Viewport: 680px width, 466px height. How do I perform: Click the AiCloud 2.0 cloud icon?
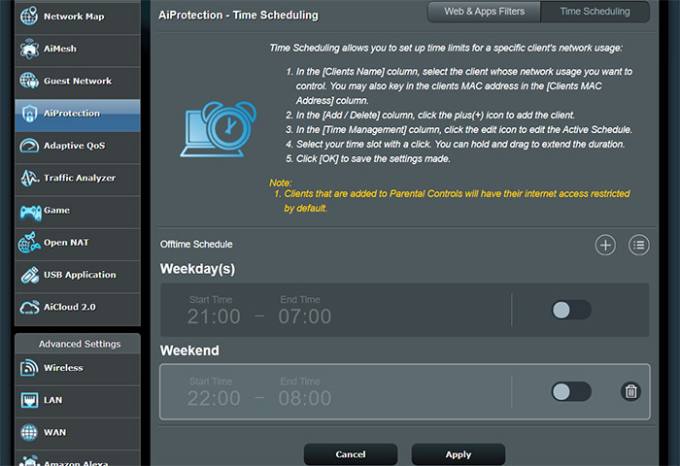(x=29, y=308)
